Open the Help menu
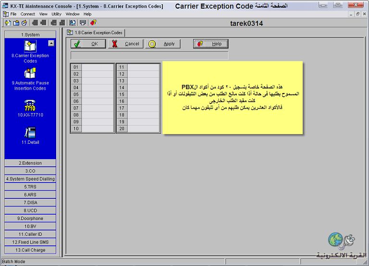The width and height of the screenshot is (369, 266). (87, 14)
